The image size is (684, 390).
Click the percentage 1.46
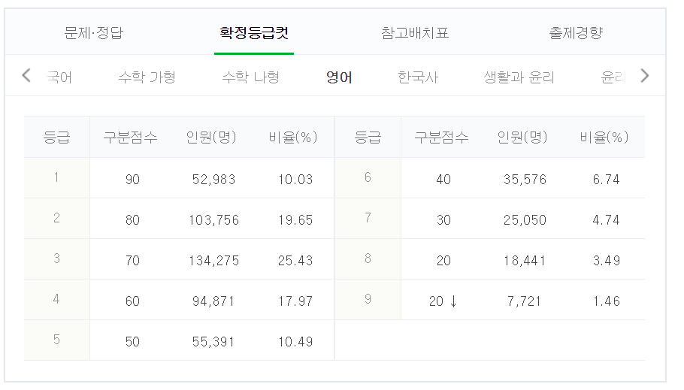coord(607,301)
